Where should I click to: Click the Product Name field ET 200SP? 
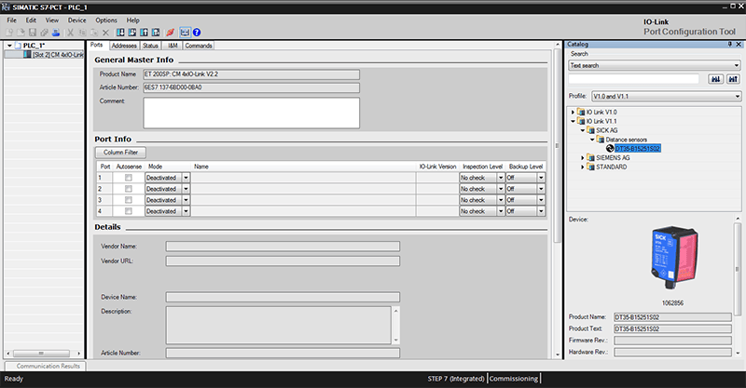pyautogui.click(x=251, y=74)
